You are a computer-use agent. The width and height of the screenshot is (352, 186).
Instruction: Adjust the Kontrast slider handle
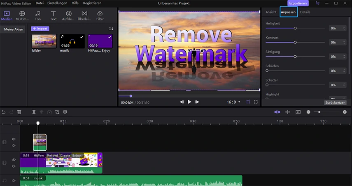(295, 43)
